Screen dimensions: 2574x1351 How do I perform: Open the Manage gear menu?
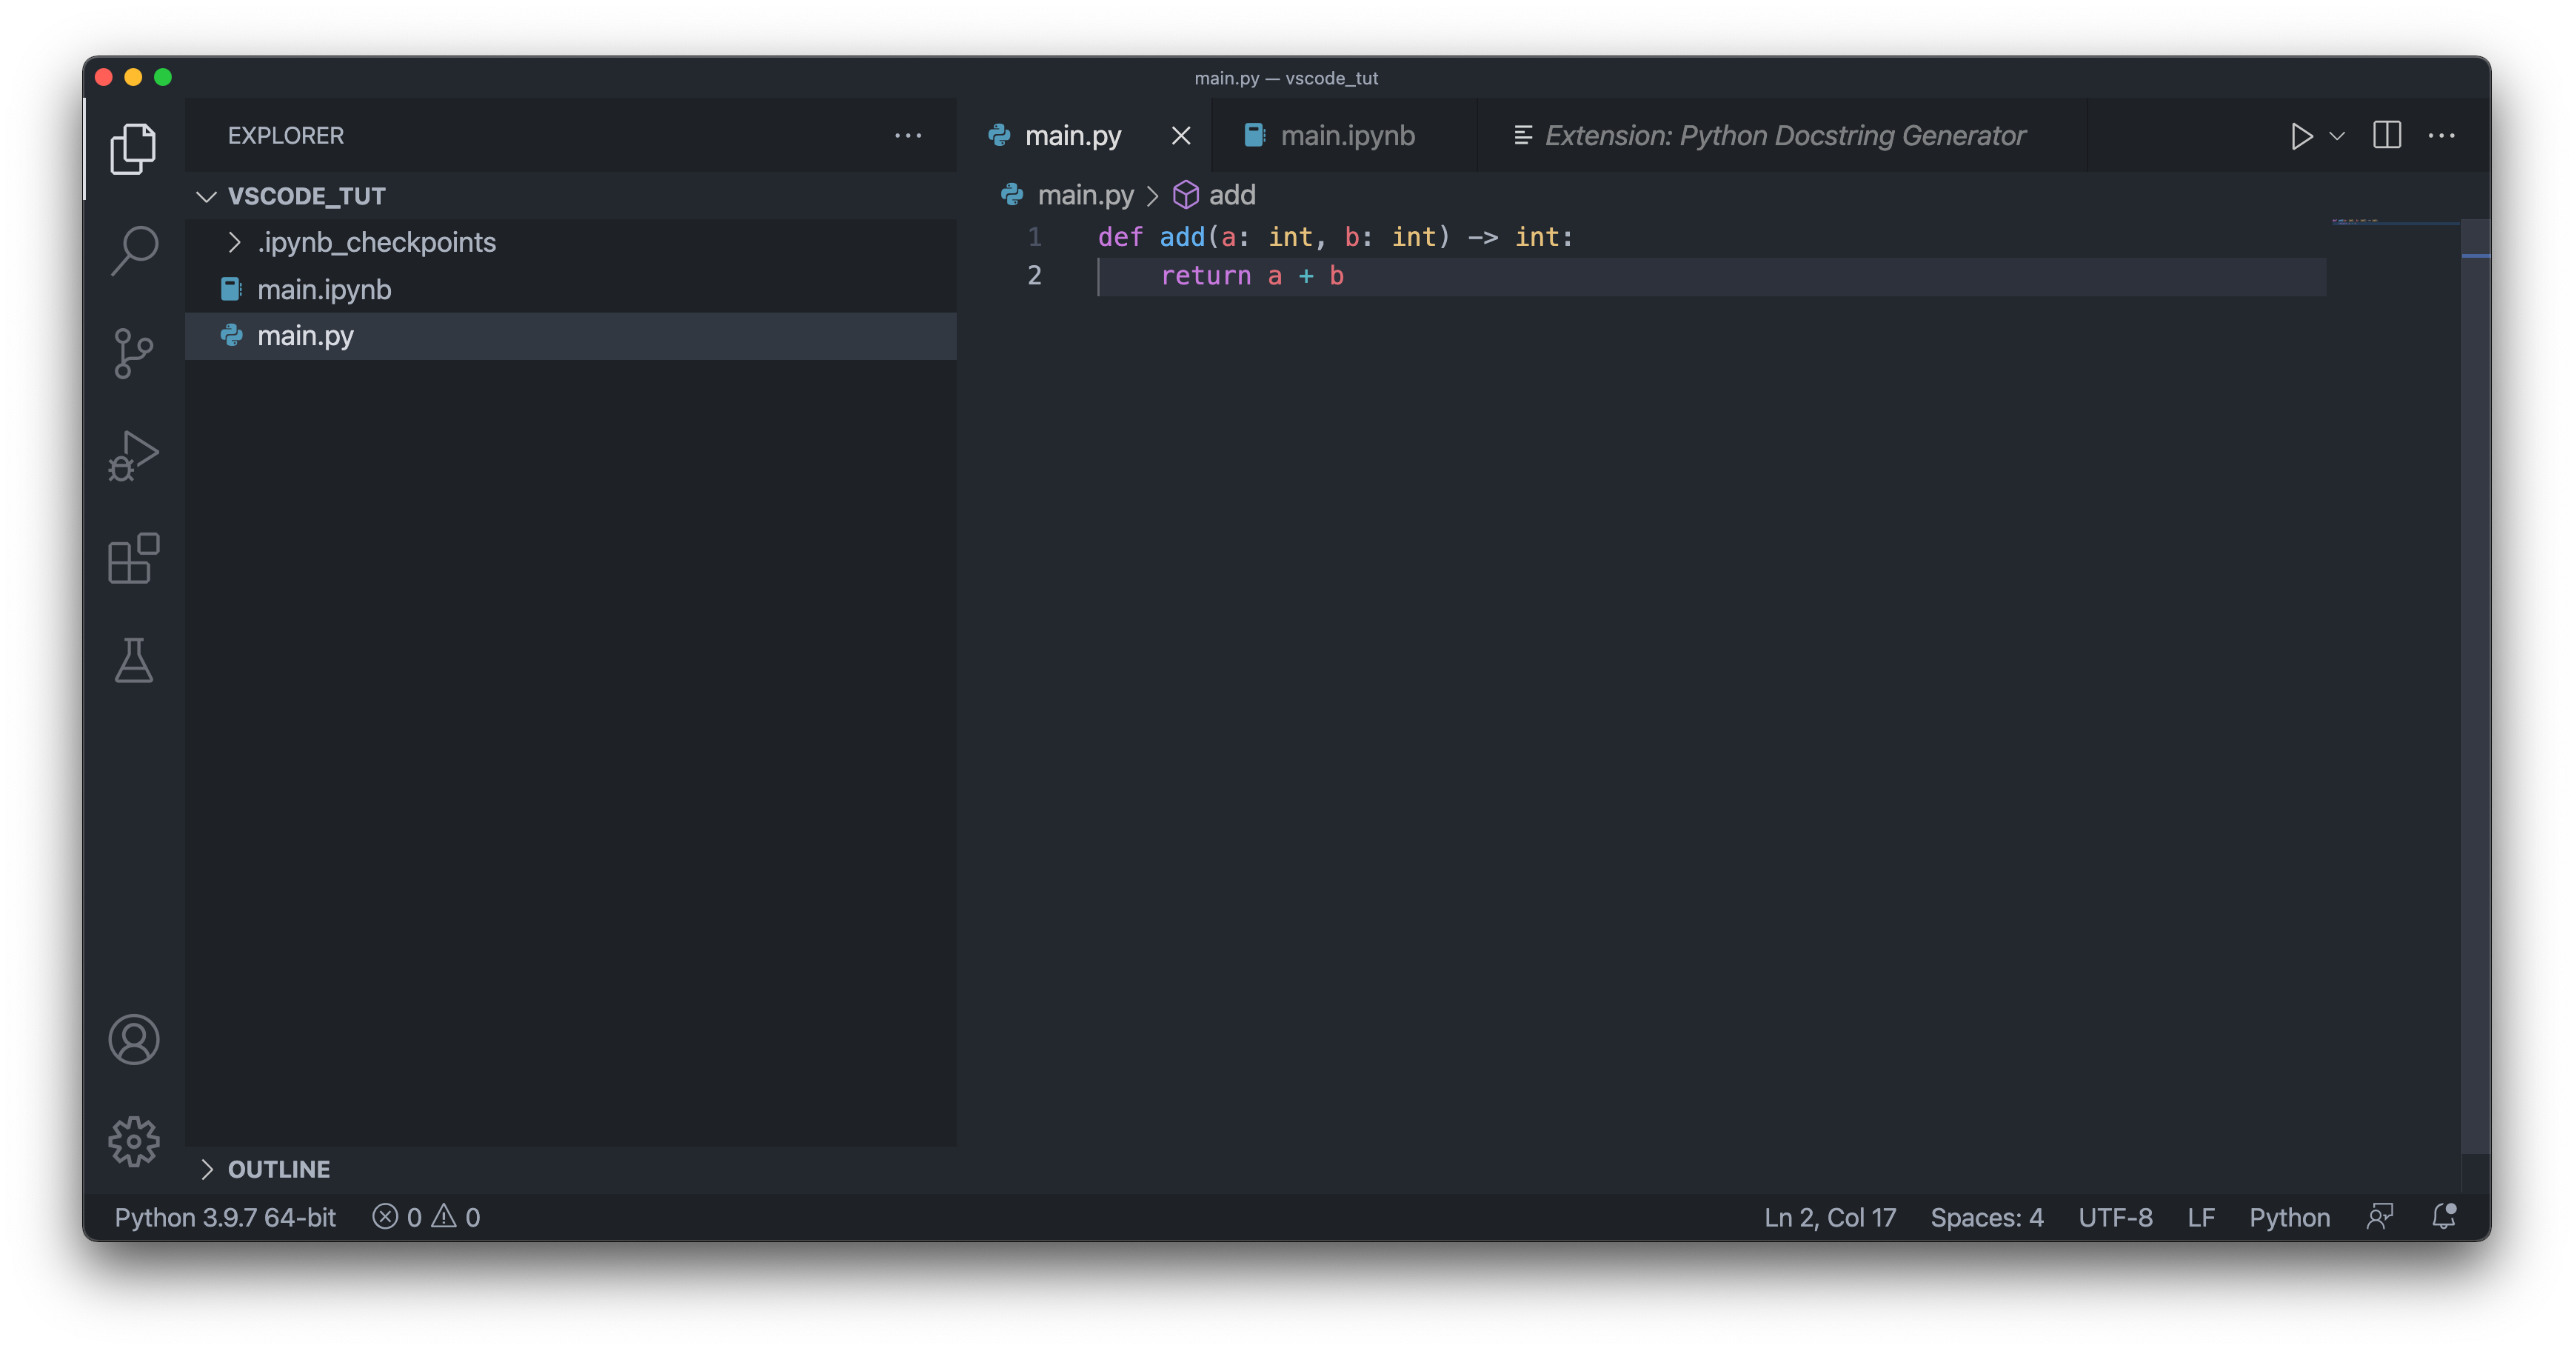[134, 1141]
